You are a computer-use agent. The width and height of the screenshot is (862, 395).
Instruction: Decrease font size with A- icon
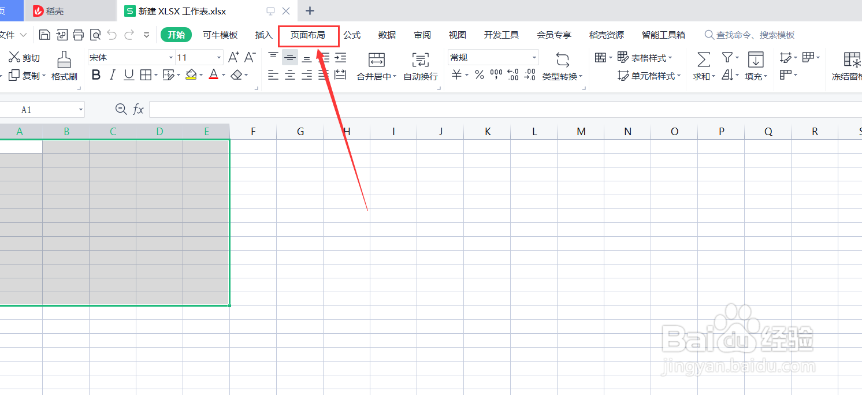point(250,57)
